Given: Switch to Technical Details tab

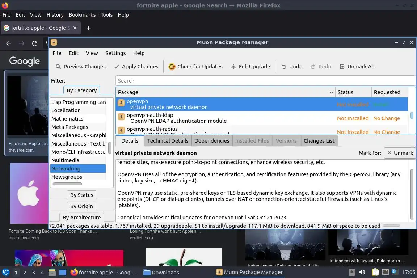Looking at the screenshot, I should pos(168,141).
